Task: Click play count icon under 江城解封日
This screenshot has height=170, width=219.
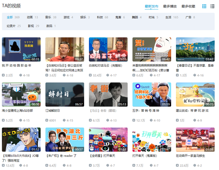Action: tap(47, 120)
